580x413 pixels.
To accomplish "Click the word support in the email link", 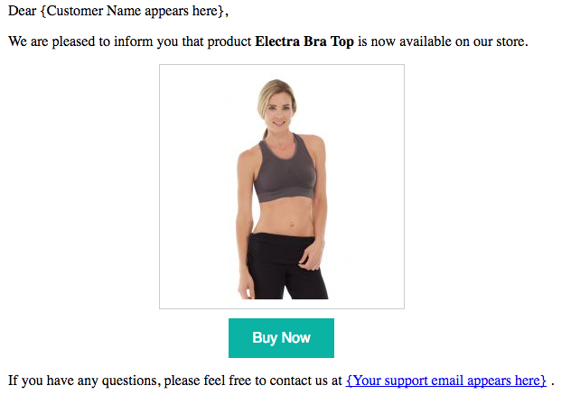I will coord(406,381).
